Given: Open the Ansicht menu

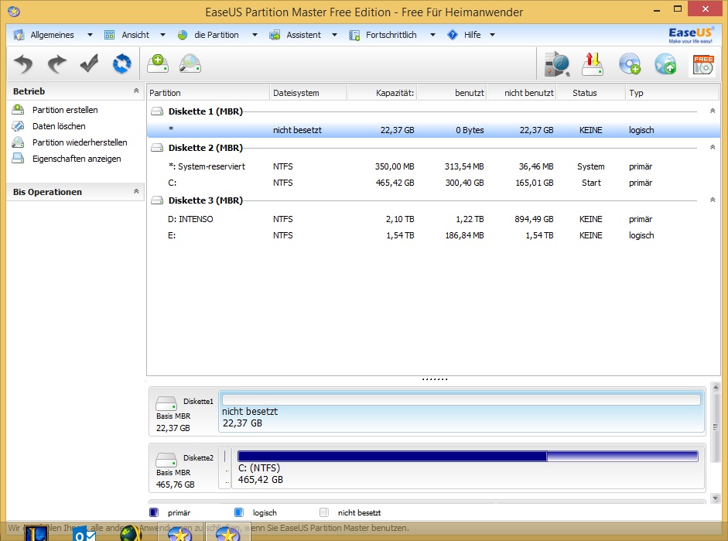Looking at the screenshot, I should click(x=135, y=35).
